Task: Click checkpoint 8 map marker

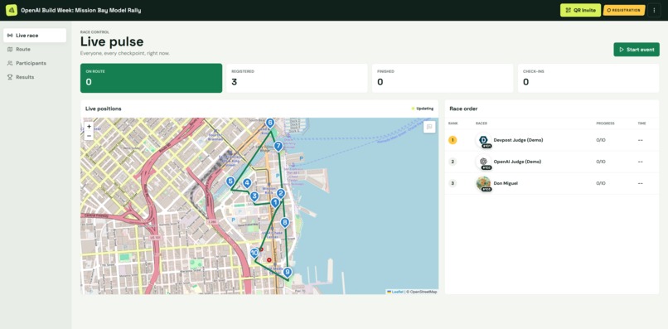Action: 284,223
